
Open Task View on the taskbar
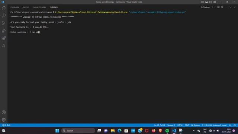[99, 131]
